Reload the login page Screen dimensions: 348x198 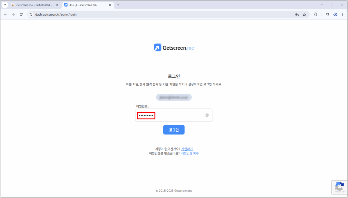point(21,14)
